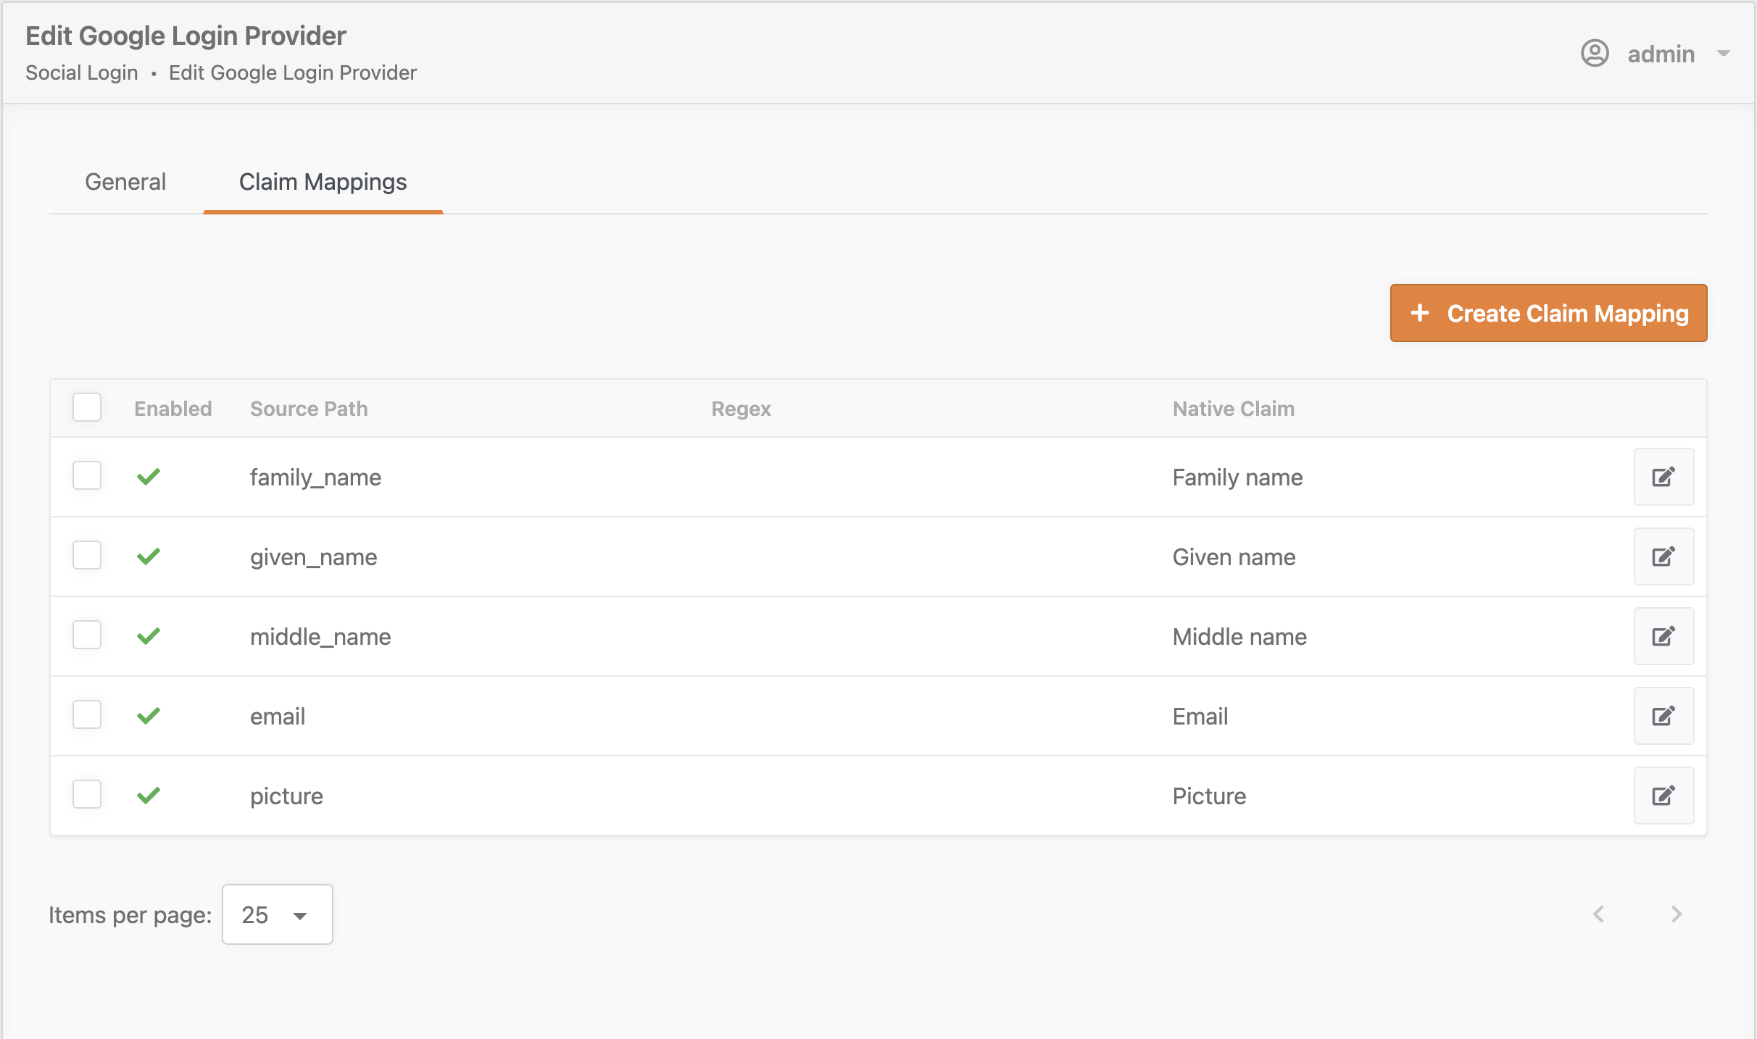Check the picture row checkbox
Screen dimensions: 1757x1039
point(87,794)
